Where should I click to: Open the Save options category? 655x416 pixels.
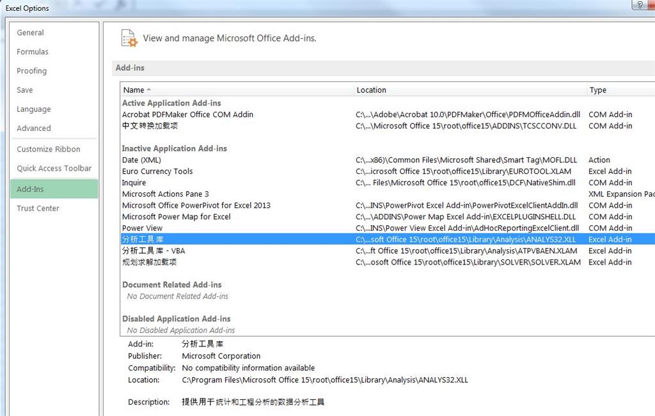[x=25, y=90]
